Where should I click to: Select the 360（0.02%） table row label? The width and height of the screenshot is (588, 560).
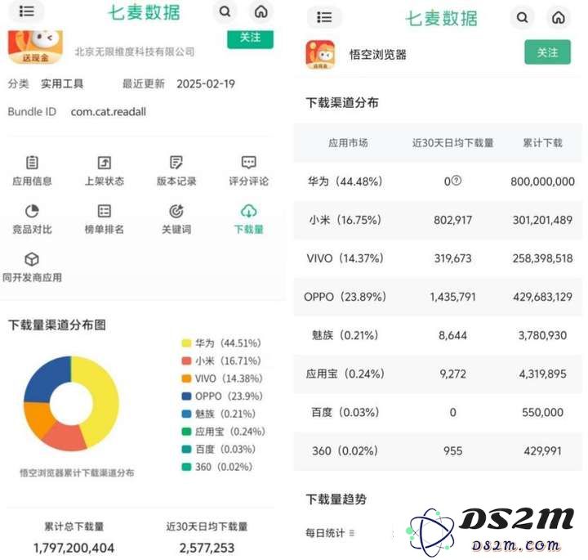coord(345,450)
